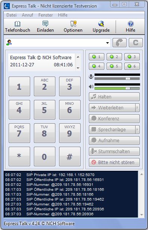Click the Halten hold button

[x=114, y=97]
